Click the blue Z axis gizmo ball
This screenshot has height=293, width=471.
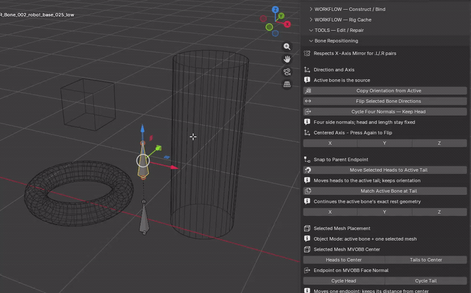tap(275, 10)
